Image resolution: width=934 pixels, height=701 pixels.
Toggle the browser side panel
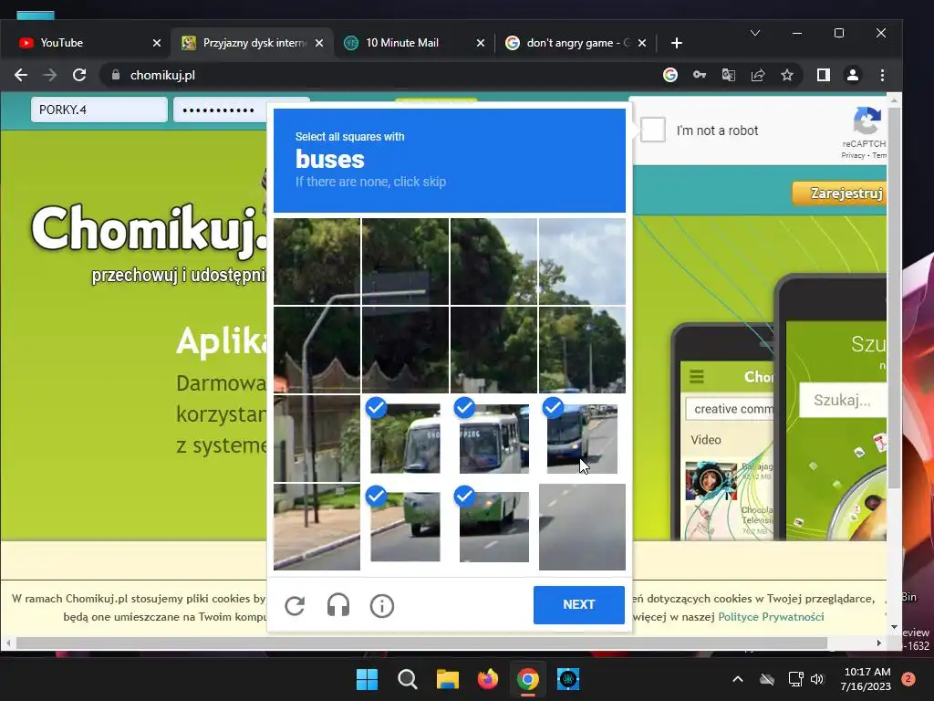tap(824, 75)
